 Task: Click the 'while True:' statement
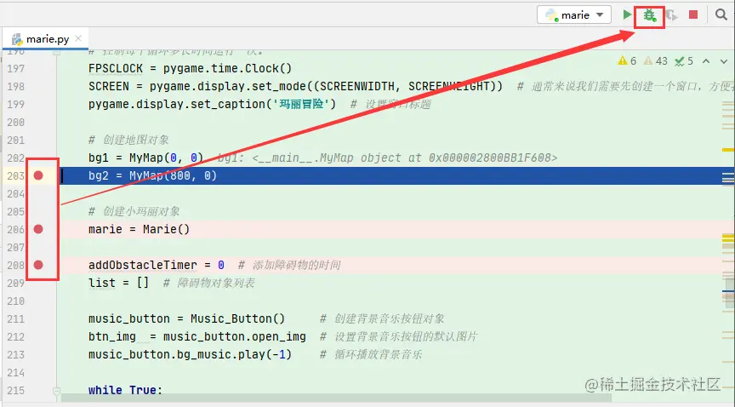click(125, 390)
